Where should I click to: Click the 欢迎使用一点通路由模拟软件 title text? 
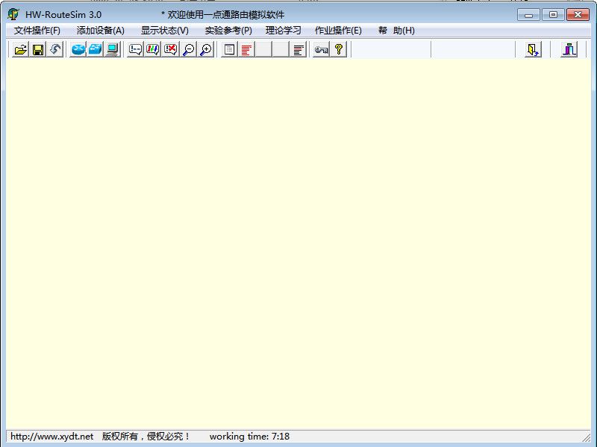(x=226, y=15)
